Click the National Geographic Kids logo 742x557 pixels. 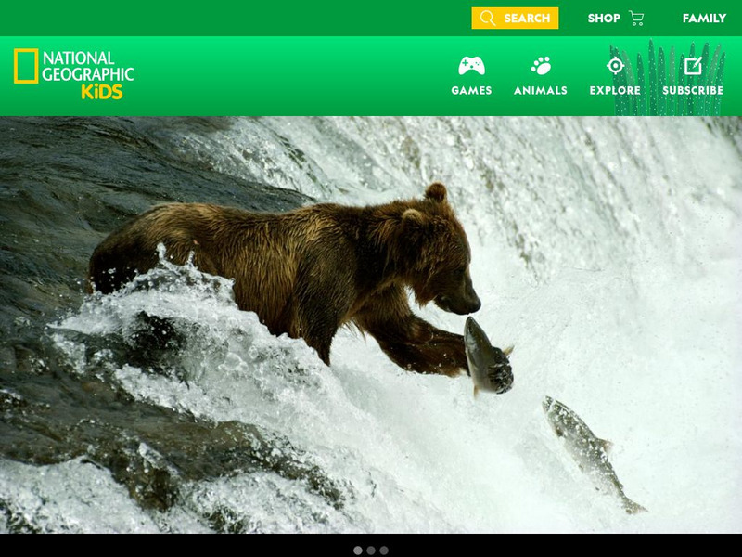coord(74,73)
